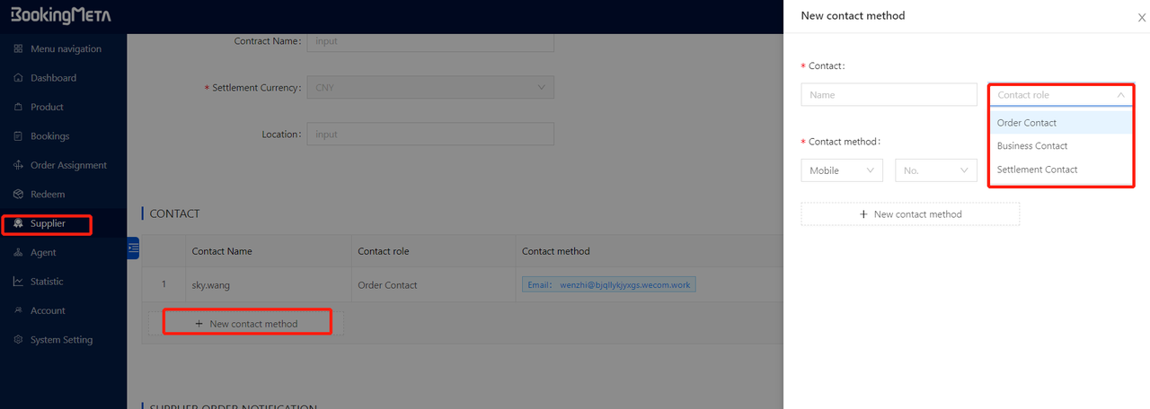Collapse the Contact role dropdown
1150x409 pixels.
(1120, 95)
